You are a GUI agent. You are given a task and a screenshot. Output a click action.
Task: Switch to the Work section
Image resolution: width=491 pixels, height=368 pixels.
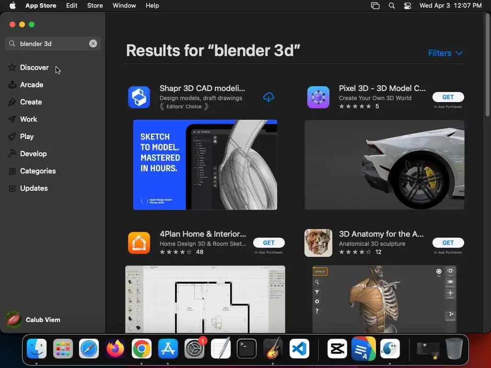tap(28, 119)
